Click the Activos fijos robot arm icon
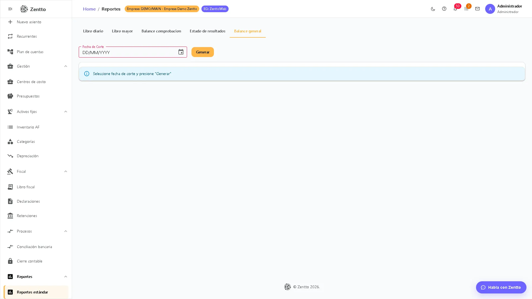The image size is (532, 299). tap(10, 112)
